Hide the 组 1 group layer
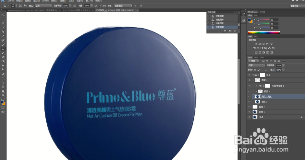This screenshot has width=305, height=160. [249, 75]
